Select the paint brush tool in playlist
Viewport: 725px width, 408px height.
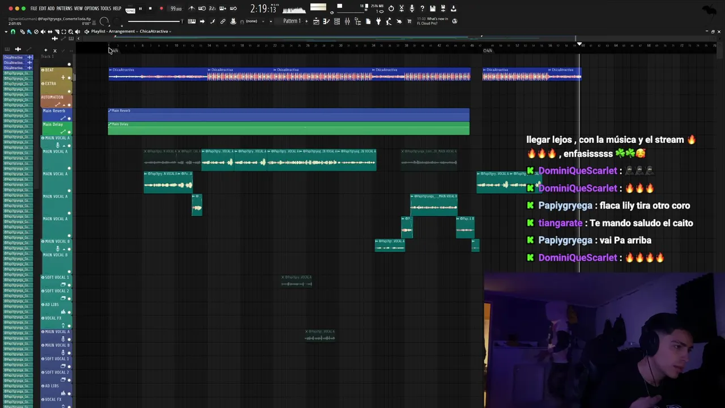[29, 32]
